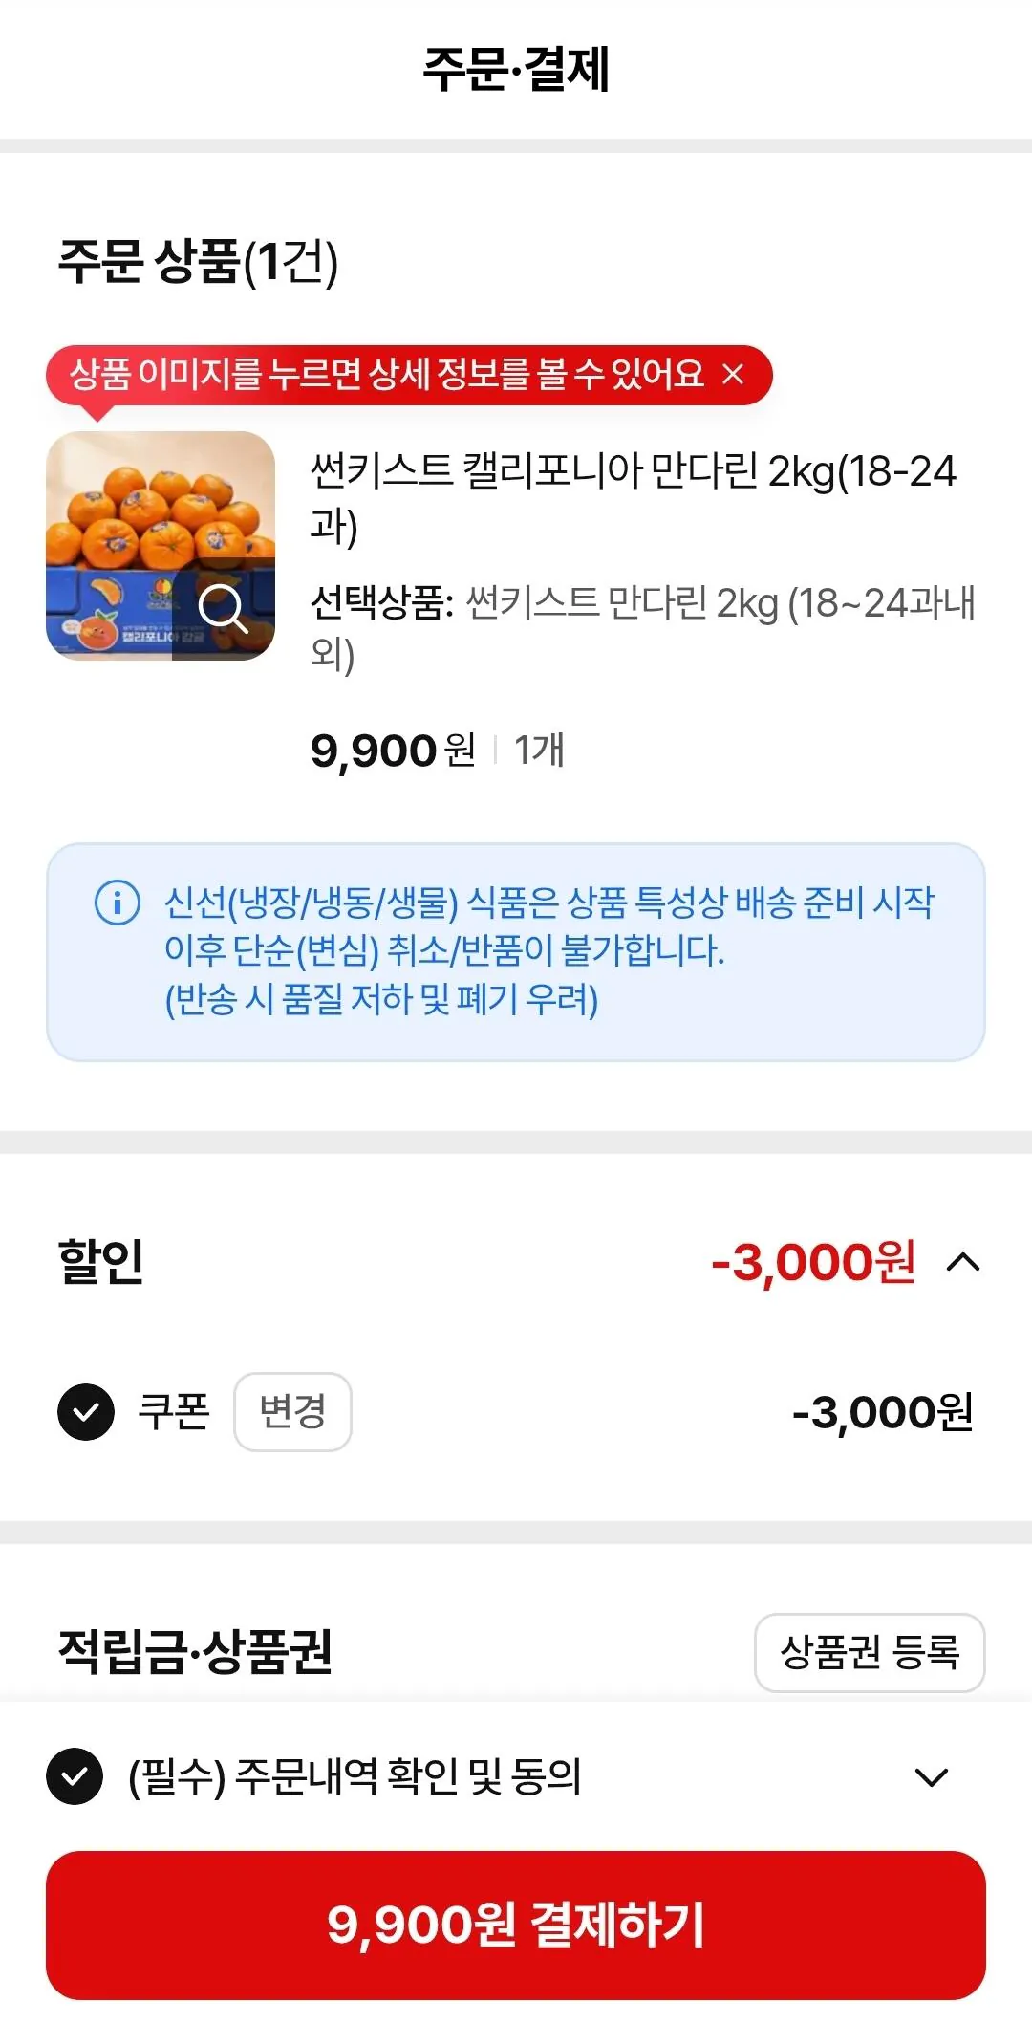Screen dimensions: 1032x2024
Task: Collapse the 할인 section chevron
Action: point(963,1263)
